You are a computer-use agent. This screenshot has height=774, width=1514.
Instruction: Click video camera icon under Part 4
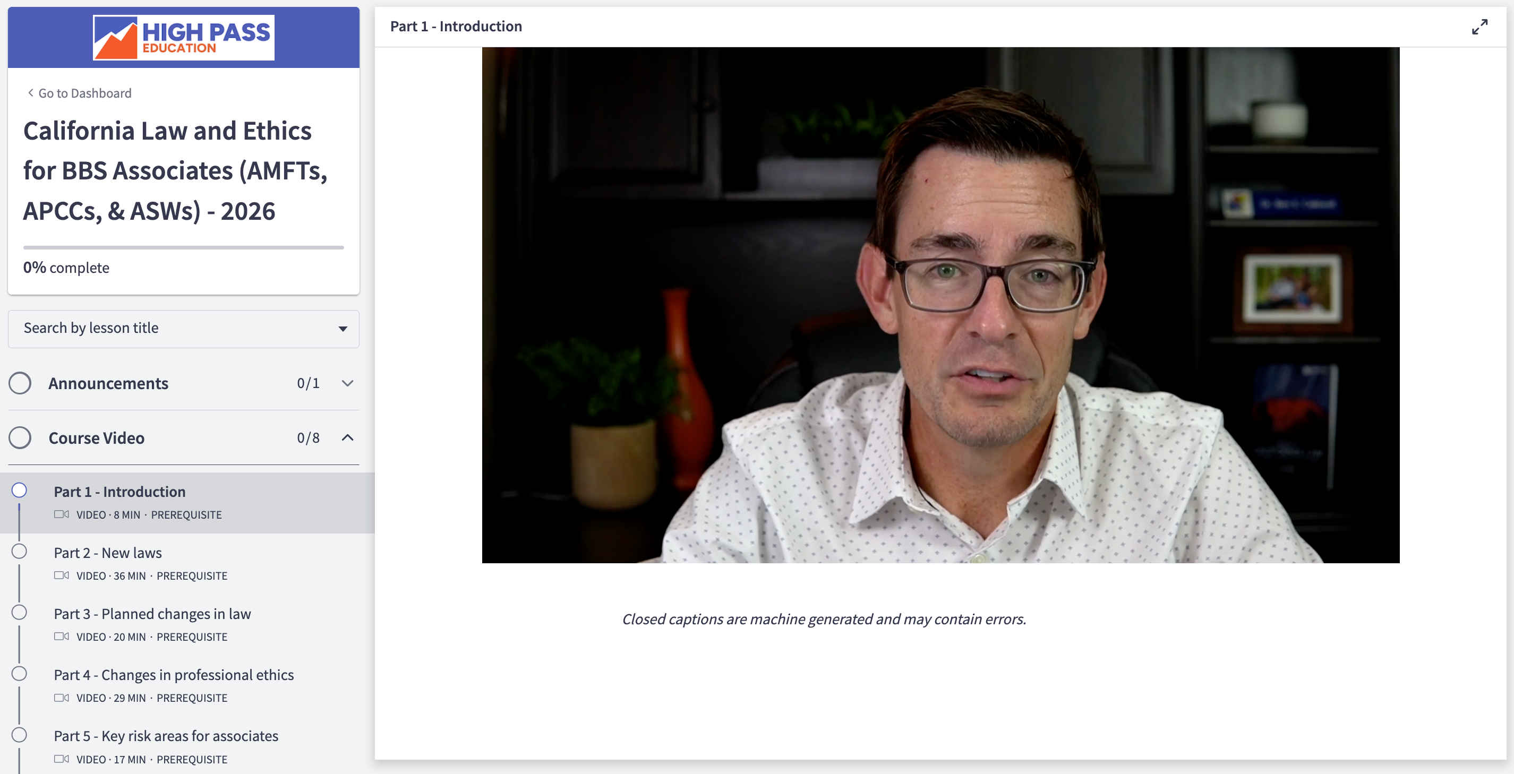coord(61,698)
